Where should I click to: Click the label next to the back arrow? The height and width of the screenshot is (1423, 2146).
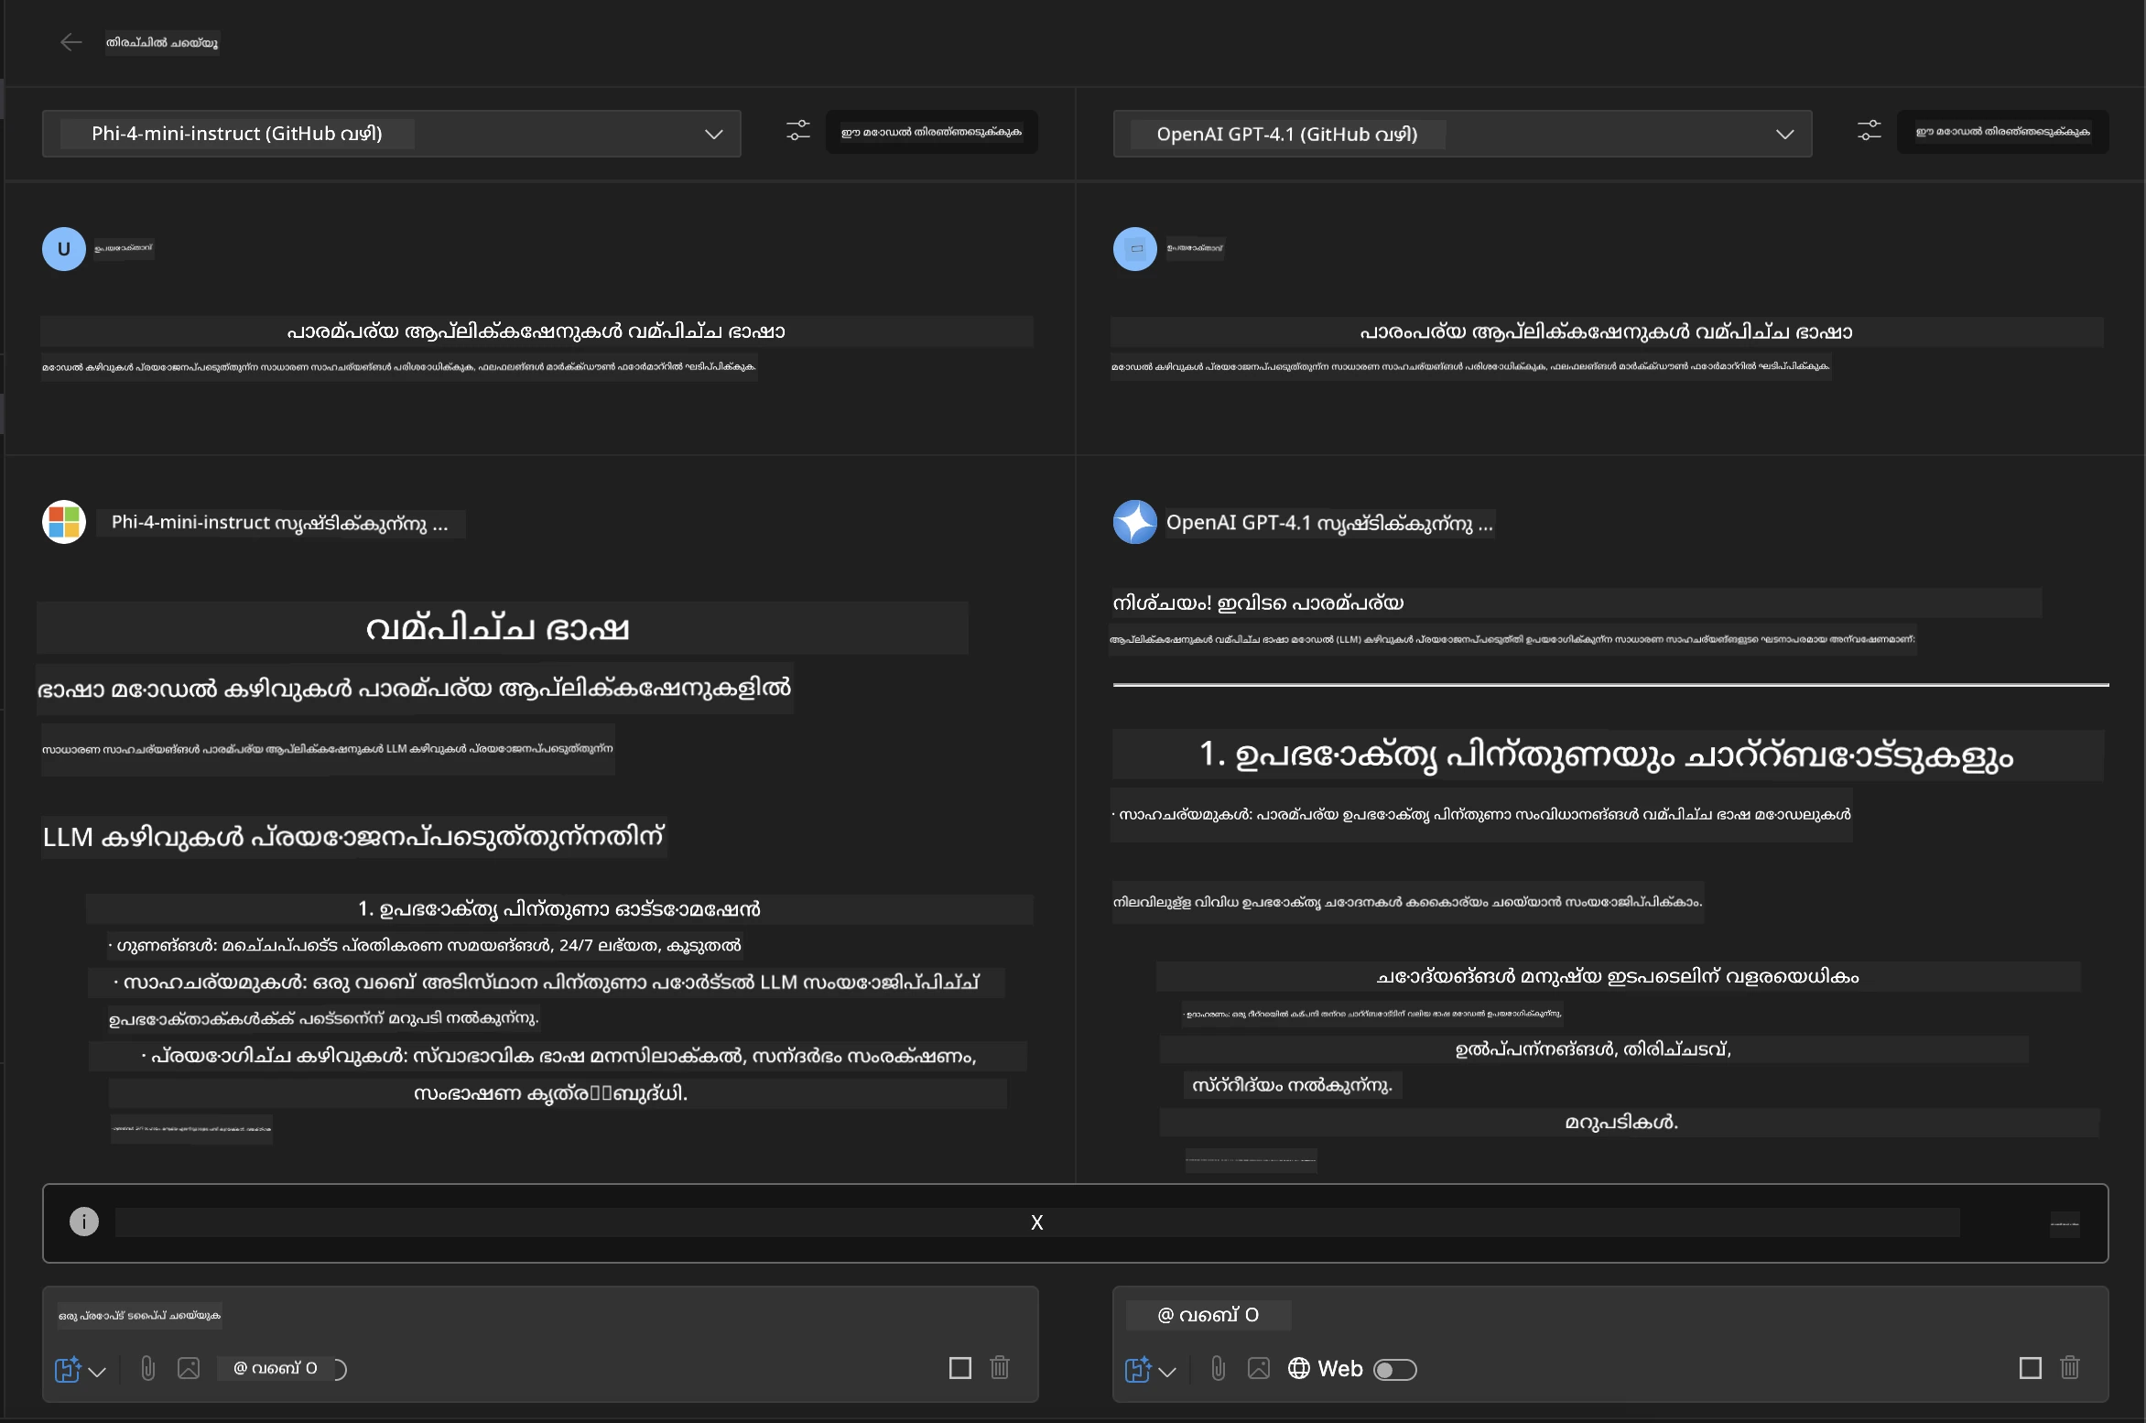point(162,42)
